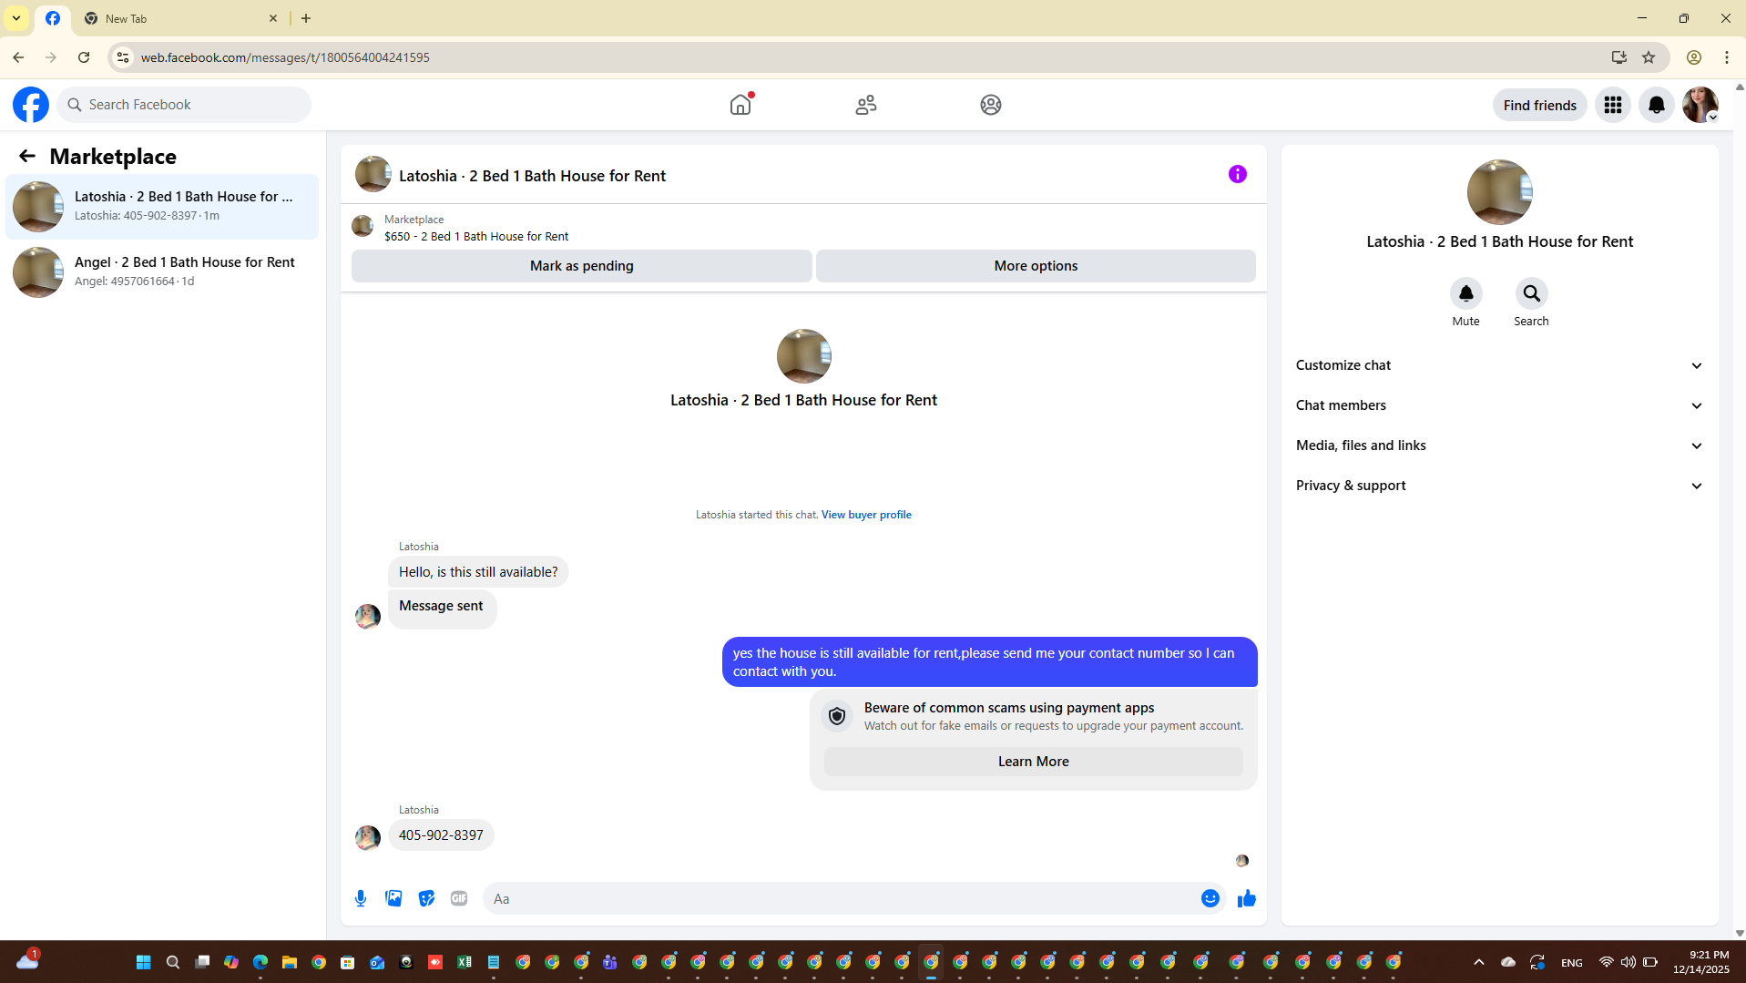
Task: Click Mark as pending button
Action: (581, 266)
